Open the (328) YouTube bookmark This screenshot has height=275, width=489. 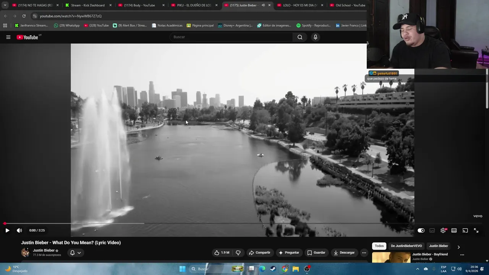(96, 26)
